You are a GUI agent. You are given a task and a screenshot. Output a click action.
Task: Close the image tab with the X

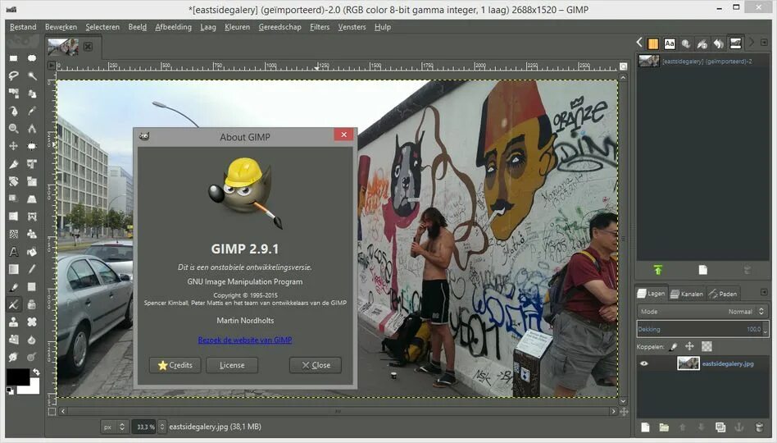point(88,47)
